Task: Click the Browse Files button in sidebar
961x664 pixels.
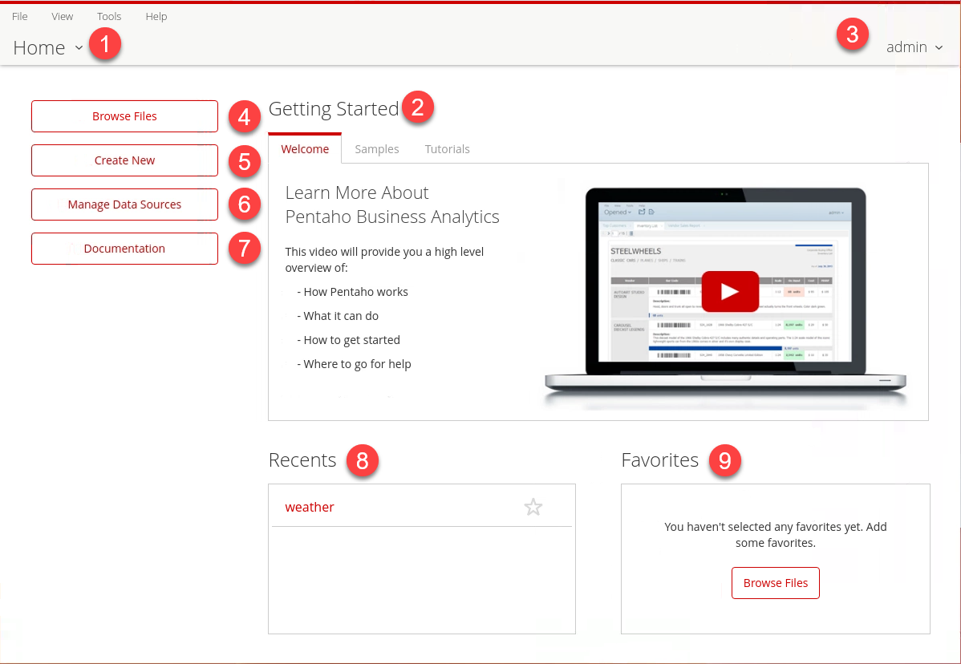Action: click(x=124, y=116)
